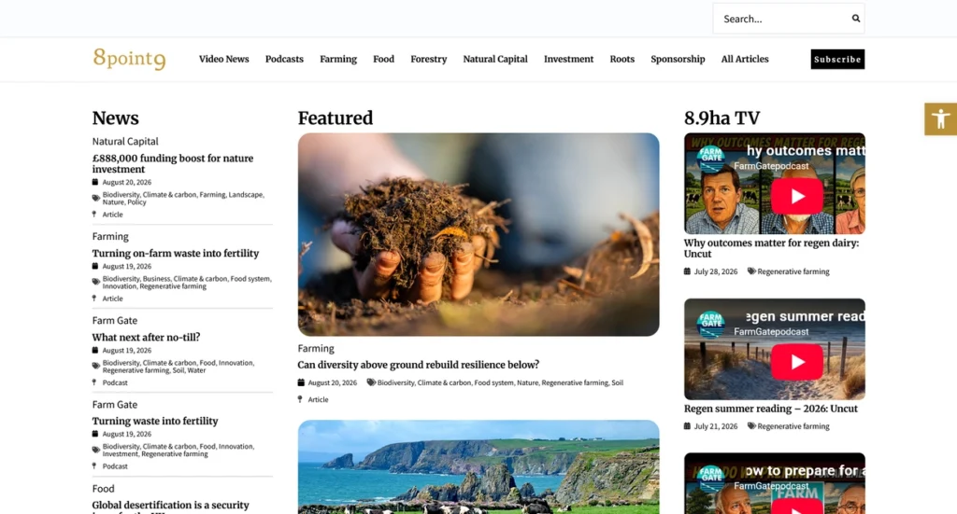
Task: Open the Roots navigation item
Action: 621,59
